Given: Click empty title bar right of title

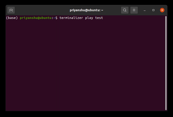Looking at the screenshot, I should click(112, 10).
